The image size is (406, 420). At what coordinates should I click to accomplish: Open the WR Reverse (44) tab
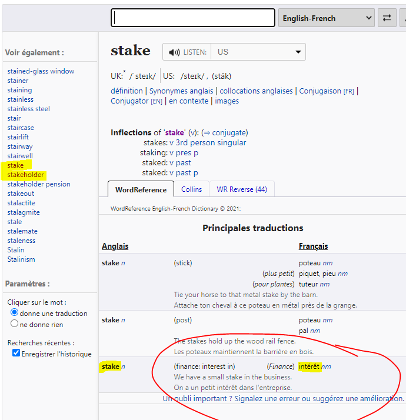[x=241, y=189]
